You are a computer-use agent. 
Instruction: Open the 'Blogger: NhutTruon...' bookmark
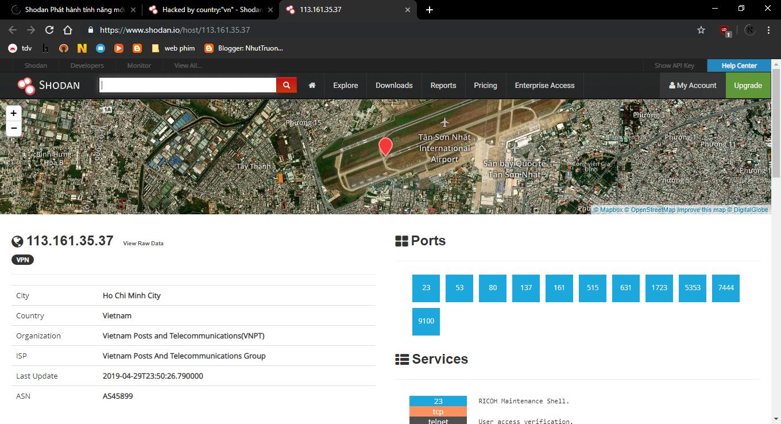(x=244, y=48)
